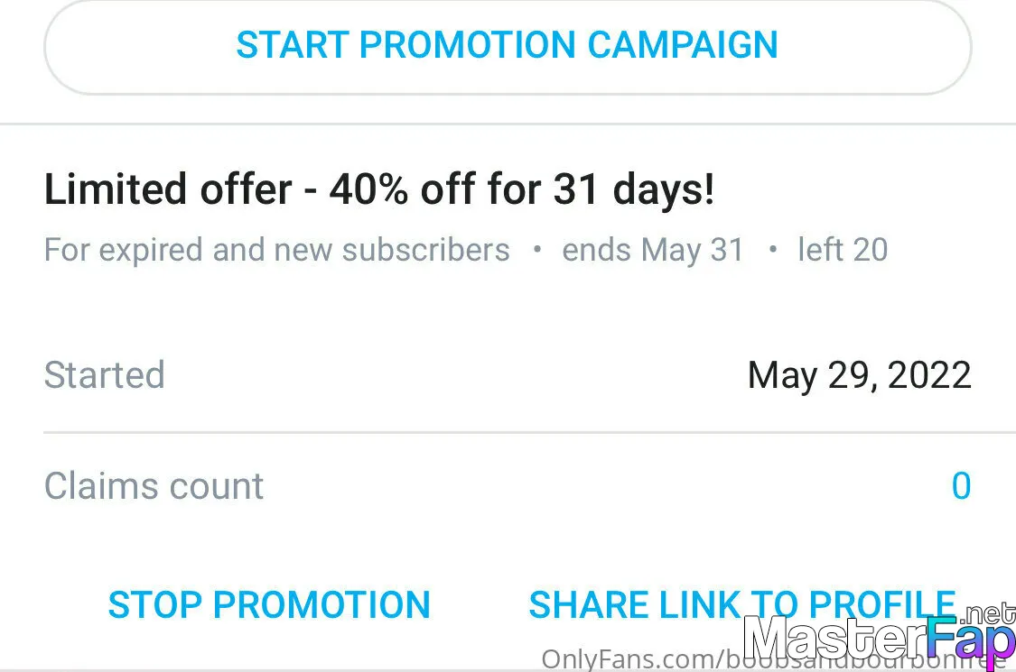Viewport: 1016px width, 672px height.
Task: Click the ends May 31 text
Action: click(x=653, y=250)
